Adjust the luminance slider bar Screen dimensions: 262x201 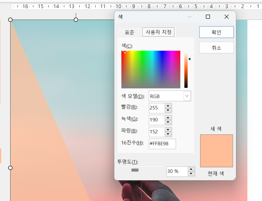[186, 70]
